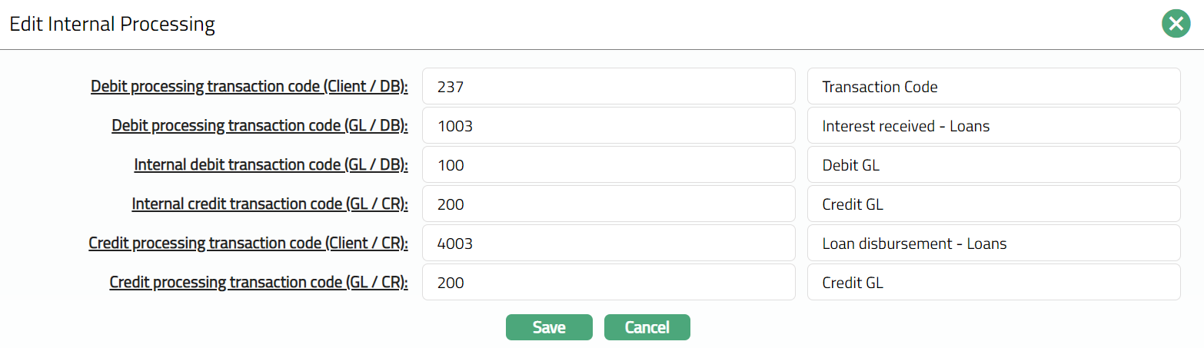1204x348 pixels.
Task: Open Debit processing transaction code (GL / DB) link
Action: pos(259,125)
